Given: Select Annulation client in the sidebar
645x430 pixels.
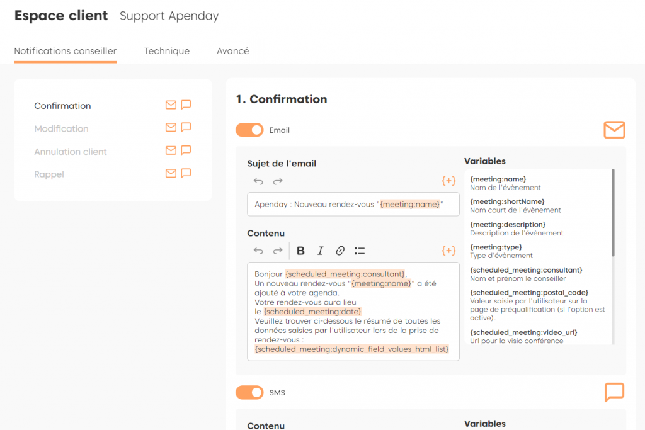Looking at the screenshot, I should coord(71,152).
